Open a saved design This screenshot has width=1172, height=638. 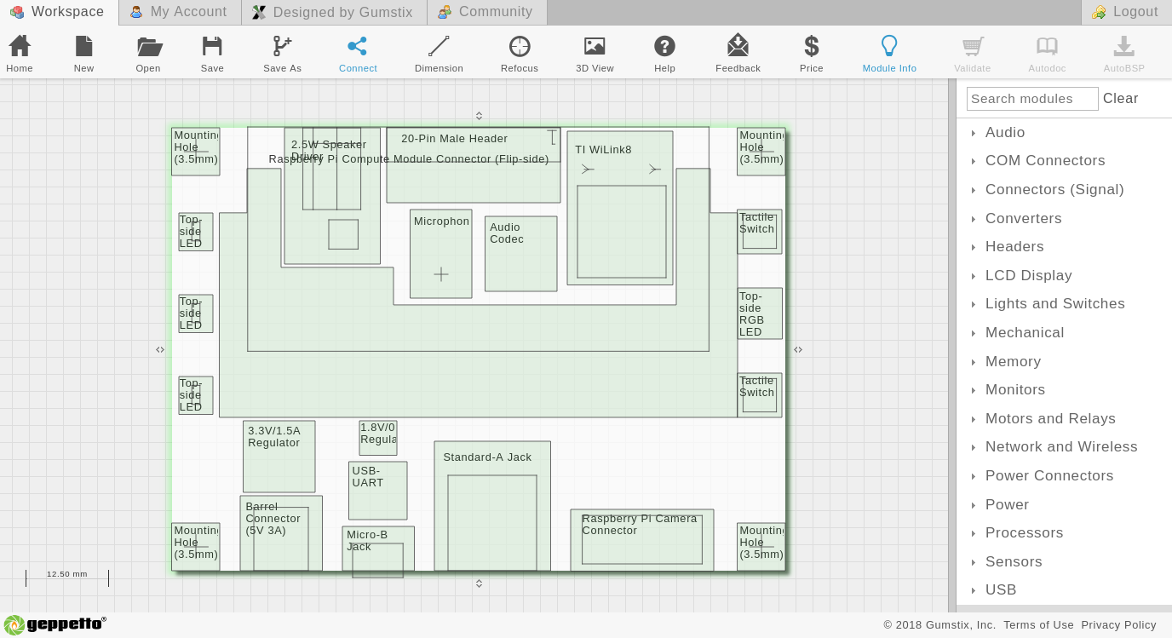click(148, 54)
